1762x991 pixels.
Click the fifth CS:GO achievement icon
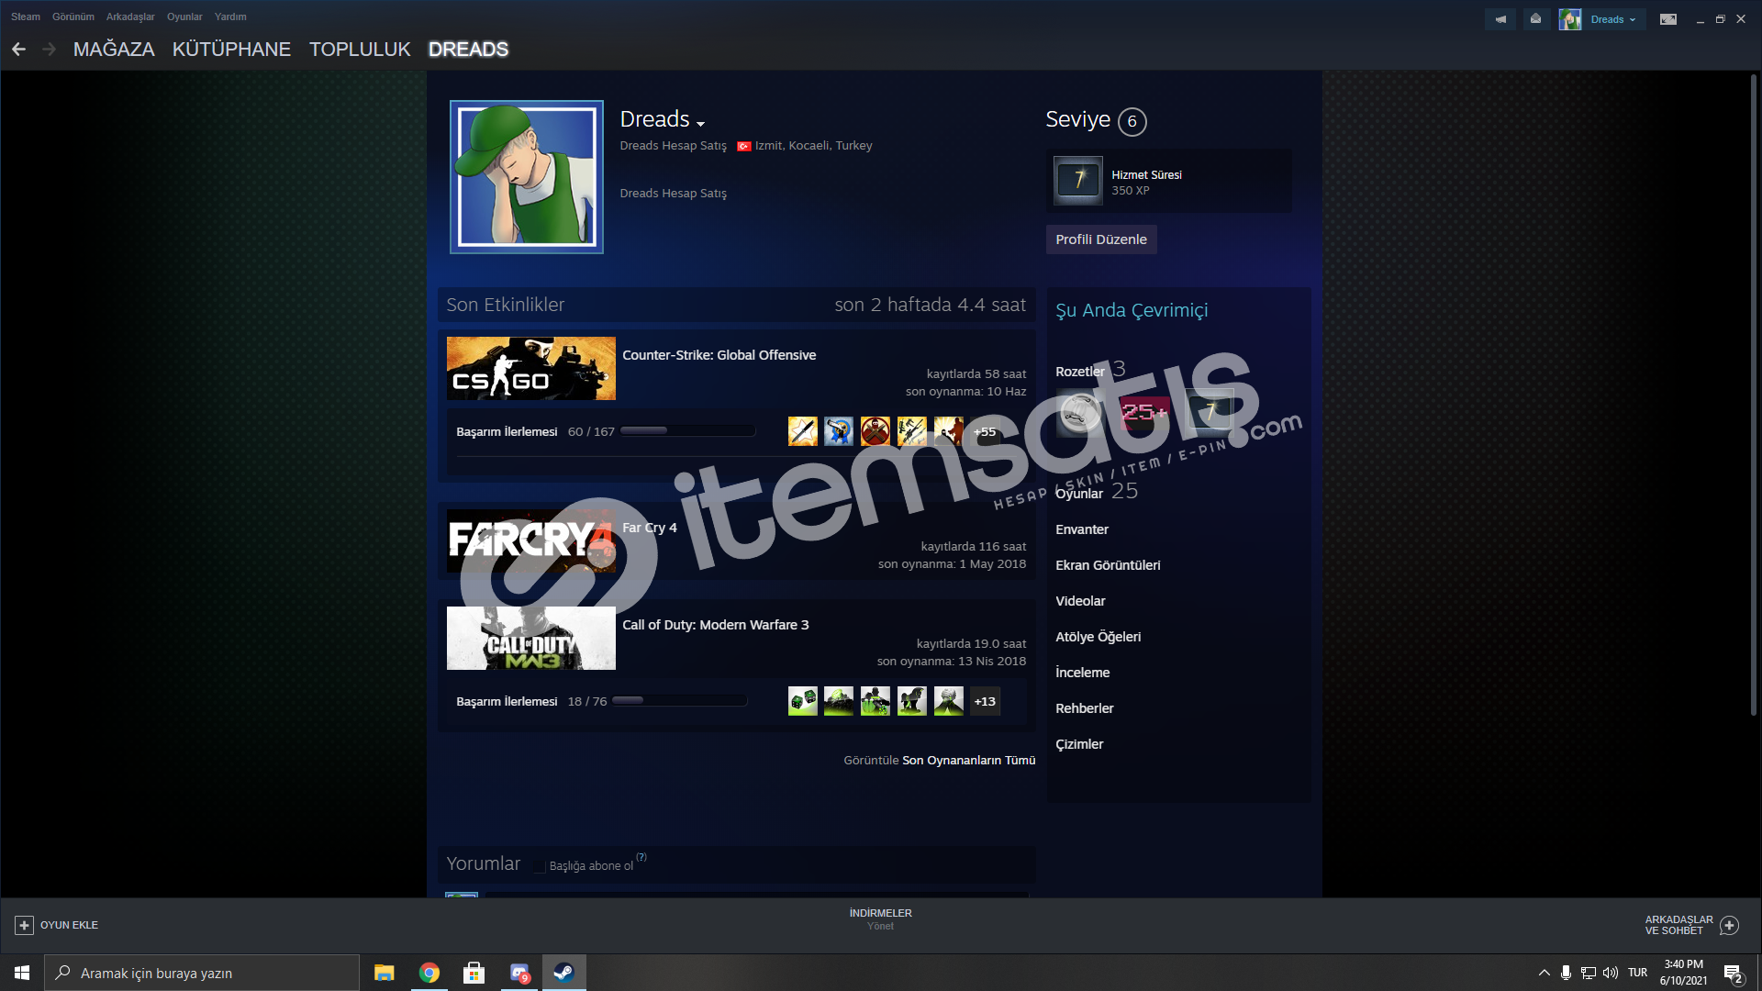point(949,431)
